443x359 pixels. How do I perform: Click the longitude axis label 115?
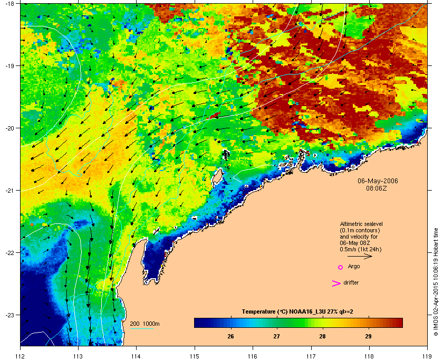[195, 356]
